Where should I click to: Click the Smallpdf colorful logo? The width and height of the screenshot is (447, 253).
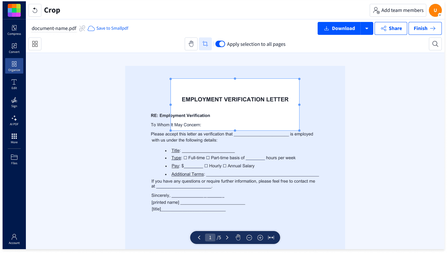14,10
